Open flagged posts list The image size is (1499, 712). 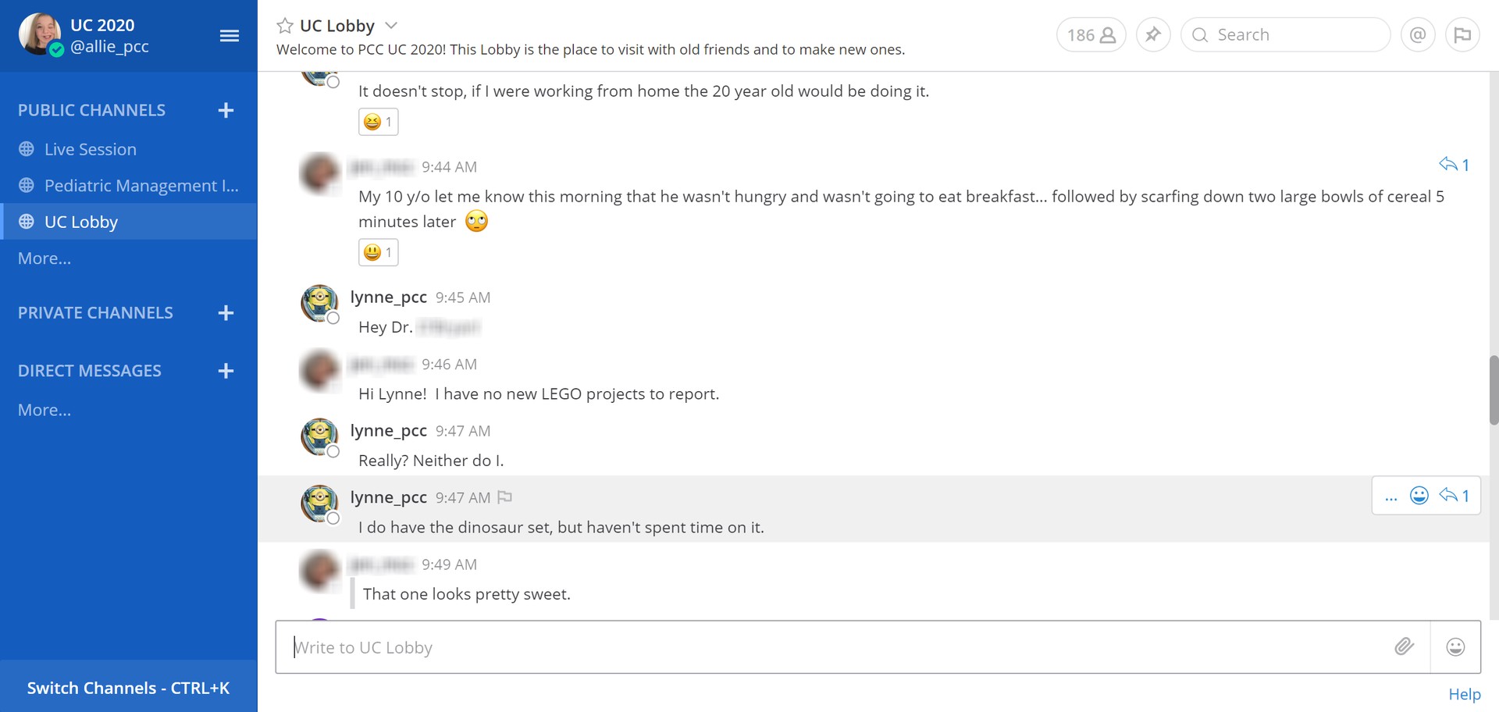[1462, 35]
